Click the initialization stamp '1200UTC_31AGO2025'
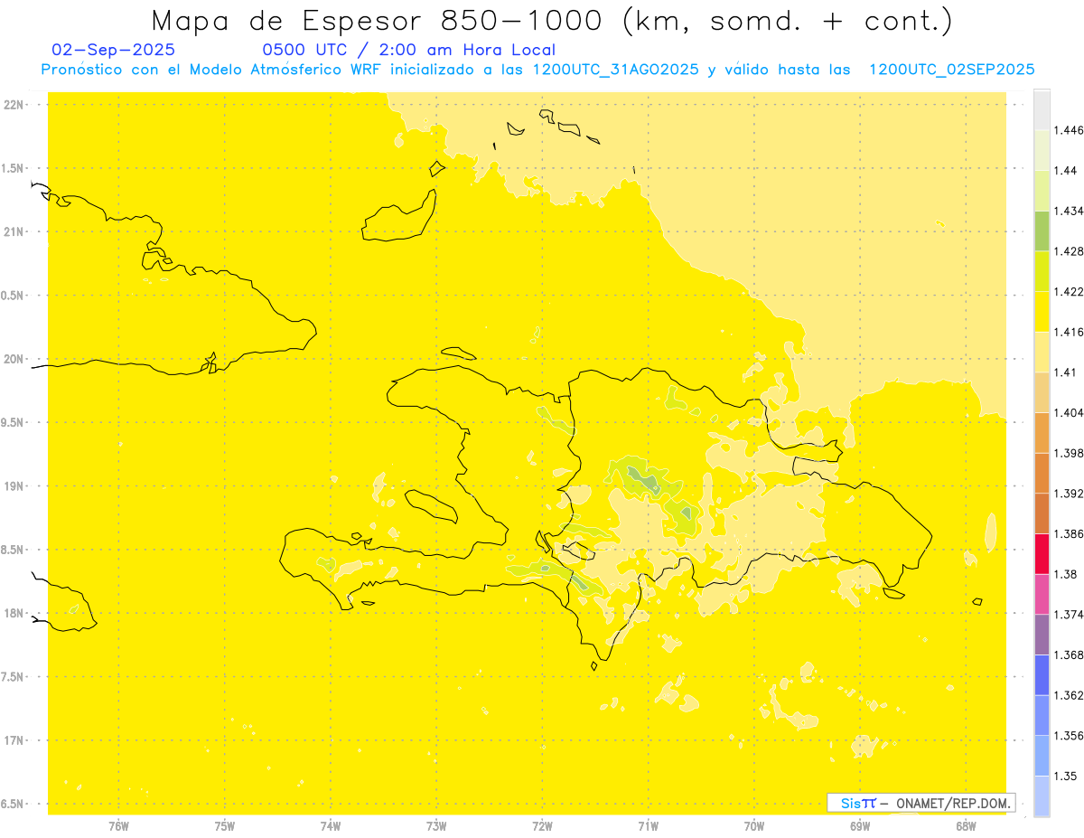The width and height of the screenshot is (1084, 838). tap(616, 70)
